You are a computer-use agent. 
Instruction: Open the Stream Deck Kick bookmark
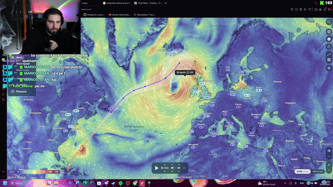(119, 15)
